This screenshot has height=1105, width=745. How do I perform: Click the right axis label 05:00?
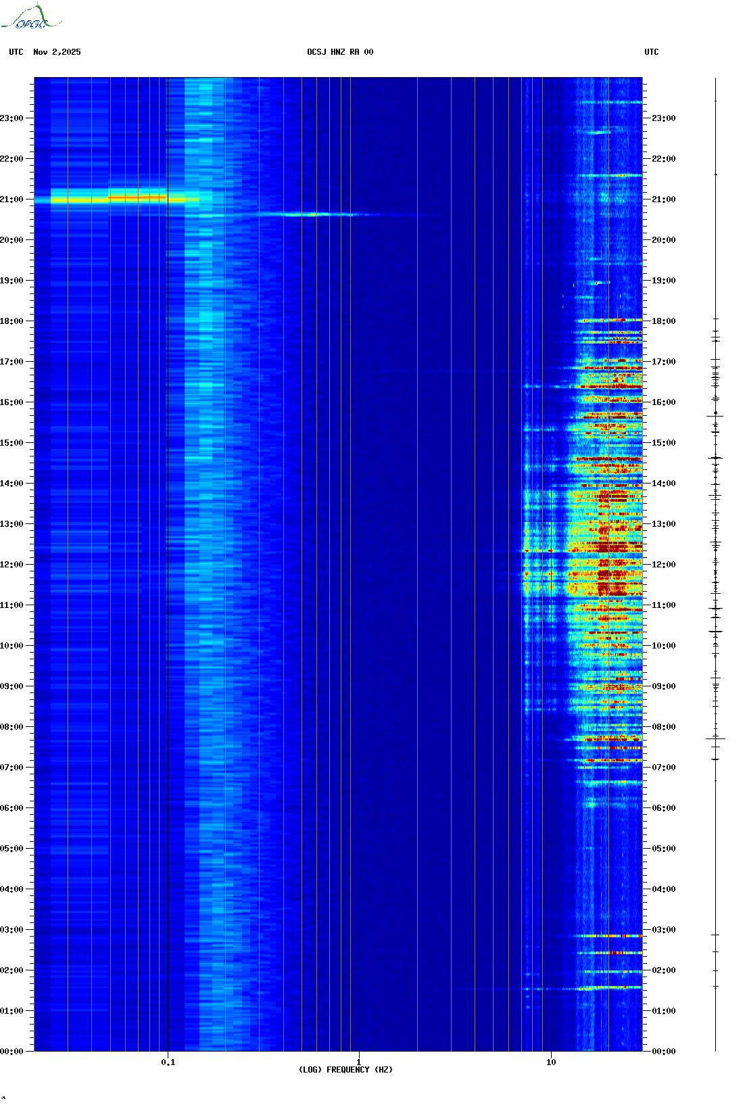tap(663, 849)
